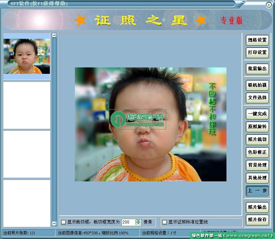Image resolution: width=275 pixels, height=239 pixels.
Task: Select 原照旋转 rotate photo tool
Action: [257, 127]
